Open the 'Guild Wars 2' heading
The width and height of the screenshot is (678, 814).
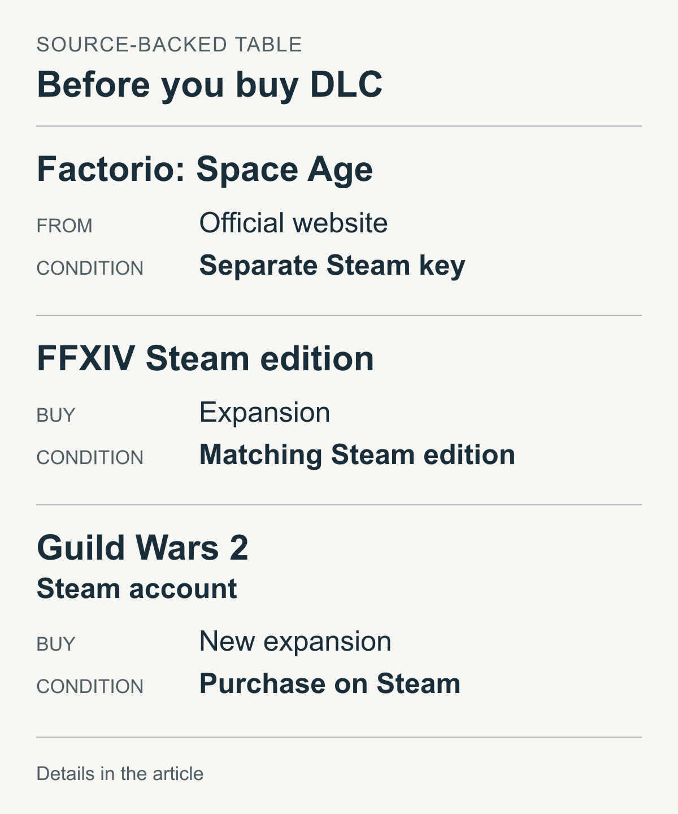(x=142, y=548)
